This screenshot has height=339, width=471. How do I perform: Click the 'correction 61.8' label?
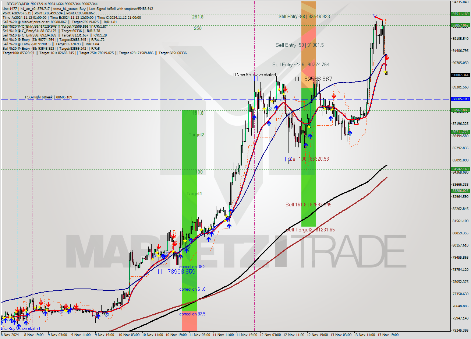(192, 290)
